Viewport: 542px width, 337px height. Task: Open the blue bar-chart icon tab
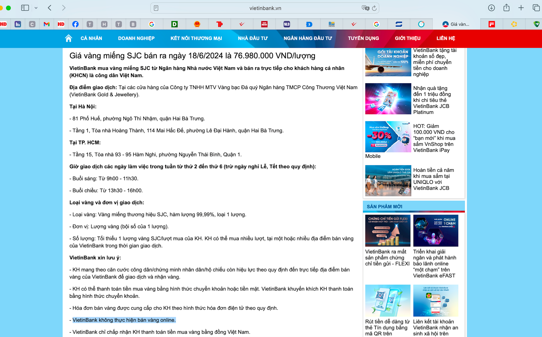point(18,24)
